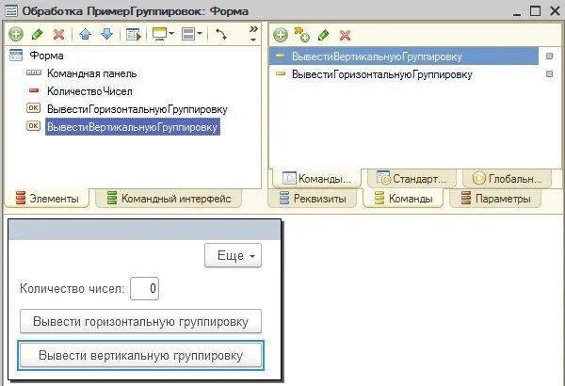Click the OK icon of ВывестиВертикальнуюГруппировку element
Image resolution: width=565 pixels, height=386 pixels.
click(34, 125)
